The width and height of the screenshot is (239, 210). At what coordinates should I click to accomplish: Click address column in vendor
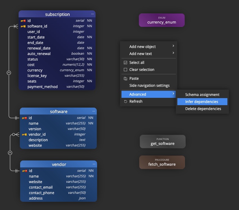pos(59,198)
